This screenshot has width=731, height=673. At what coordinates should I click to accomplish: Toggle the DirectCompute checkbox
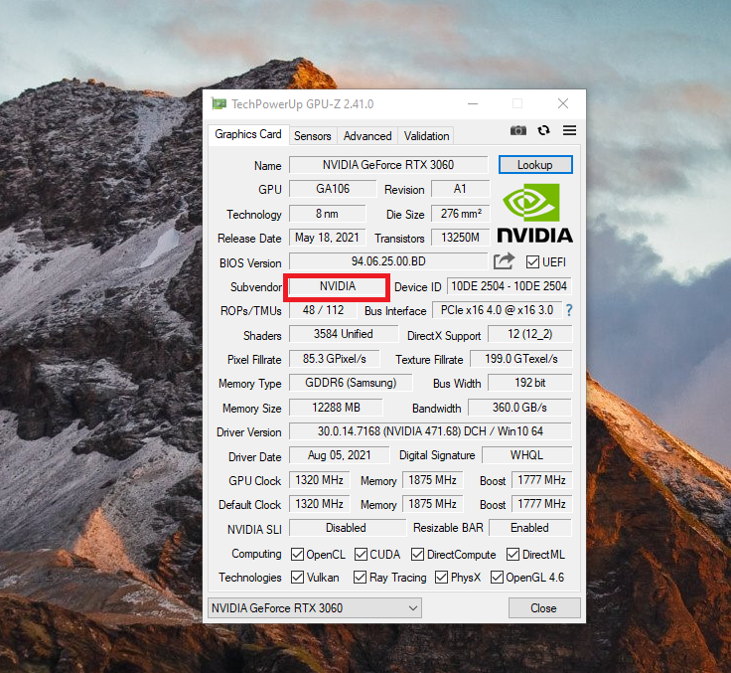tap(418, 555)
